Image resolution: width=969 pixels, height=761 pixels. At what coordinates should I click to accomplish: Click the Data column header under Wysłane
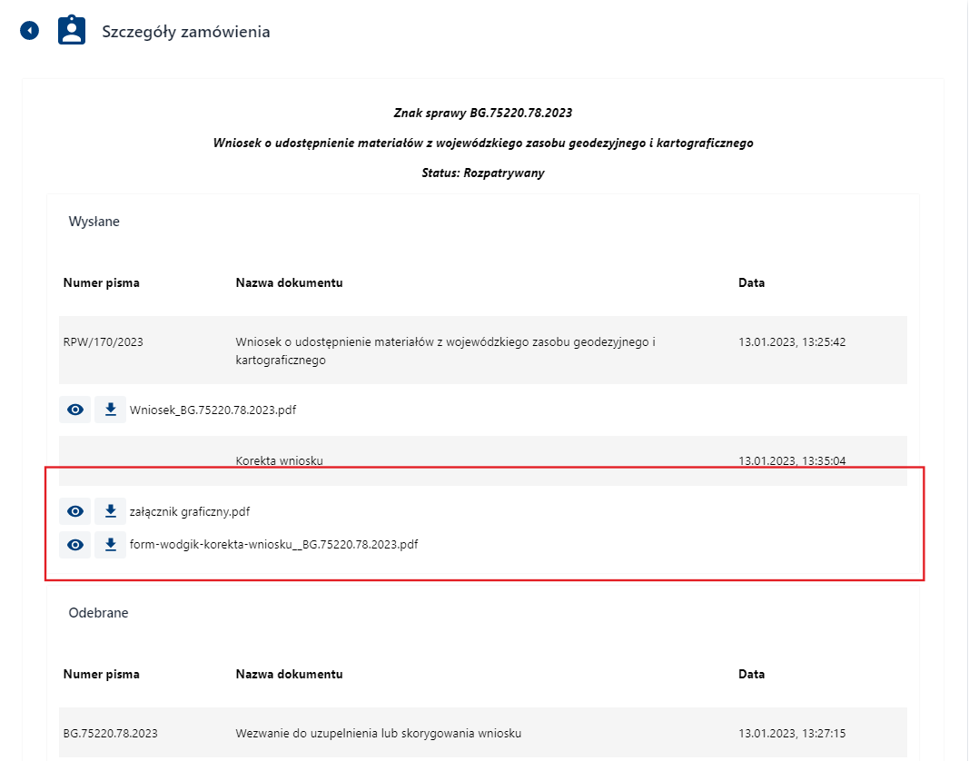pyautogui.click(x=751, y=282)
